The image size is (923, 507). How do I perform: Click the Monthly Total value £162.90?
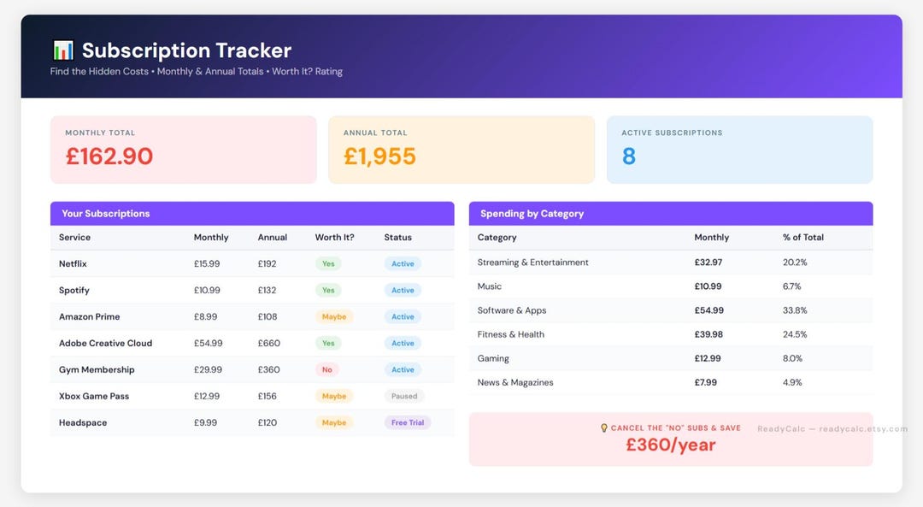coord(109,156)
